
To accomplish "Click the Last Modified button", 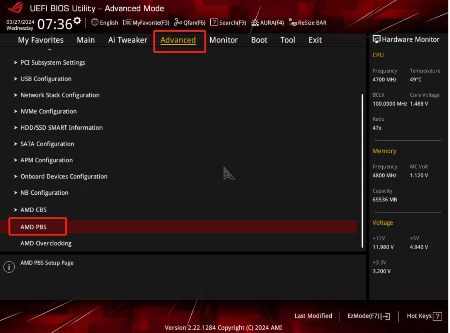I will pos(313,316).
